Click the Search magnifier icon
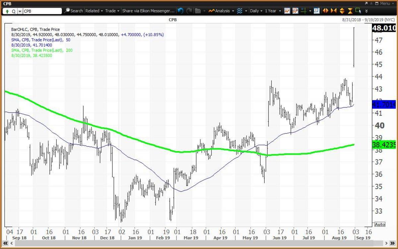The image size is (398, 249). click(x=67, y=11)
